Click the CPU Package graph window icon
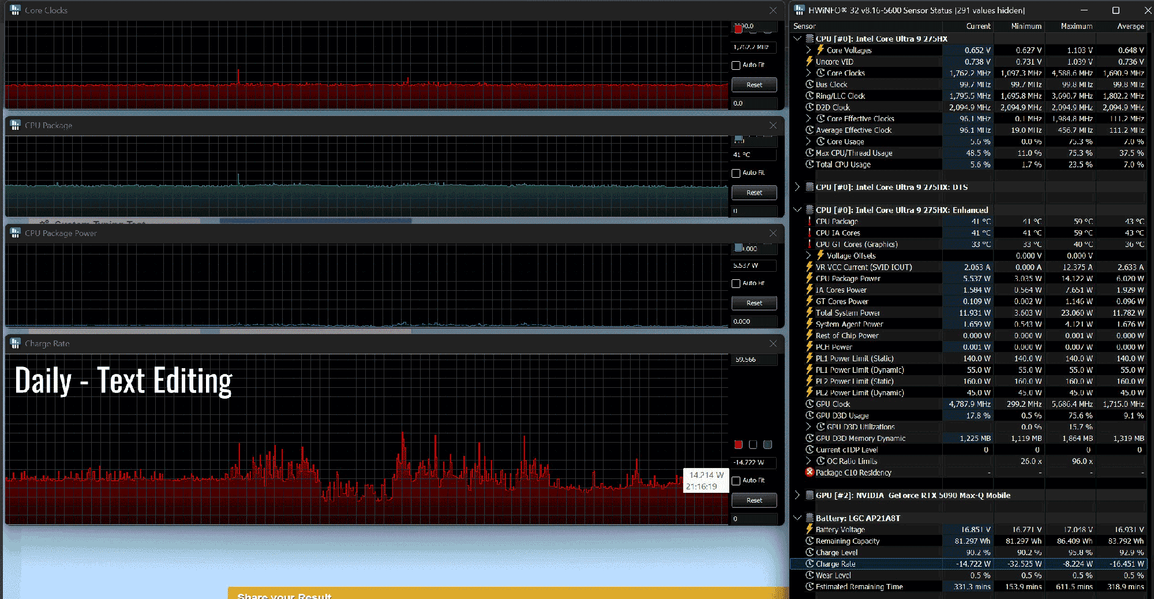 (x=16, y=125)
